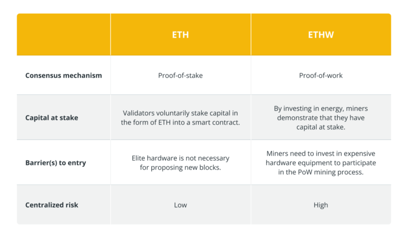Click the line 'hardware equipment to participate'

click(320, 163)
